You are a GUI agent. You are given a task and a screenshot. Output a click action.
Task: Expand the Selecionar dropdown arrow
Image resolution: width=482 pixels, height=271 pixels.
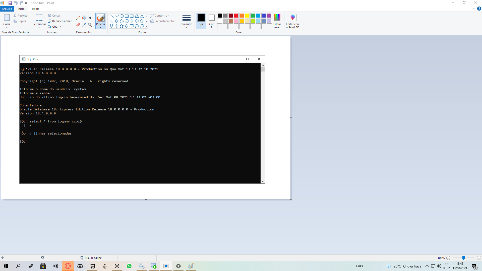39,27
